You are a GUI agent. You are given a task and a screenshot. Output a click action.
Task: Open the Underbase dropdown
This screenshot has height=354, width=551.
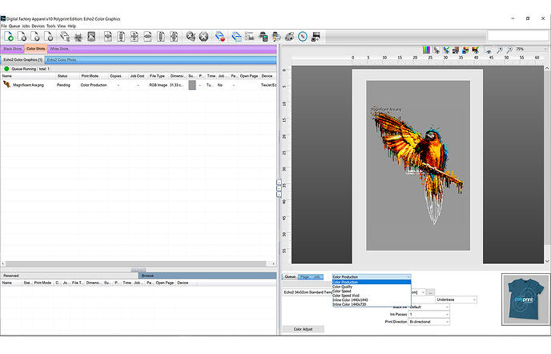pos(456,300)
